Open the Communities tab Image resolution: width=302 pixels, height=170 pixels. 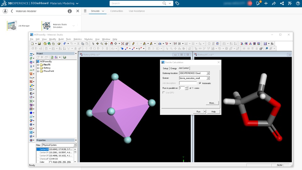click(x=116, y=11)
